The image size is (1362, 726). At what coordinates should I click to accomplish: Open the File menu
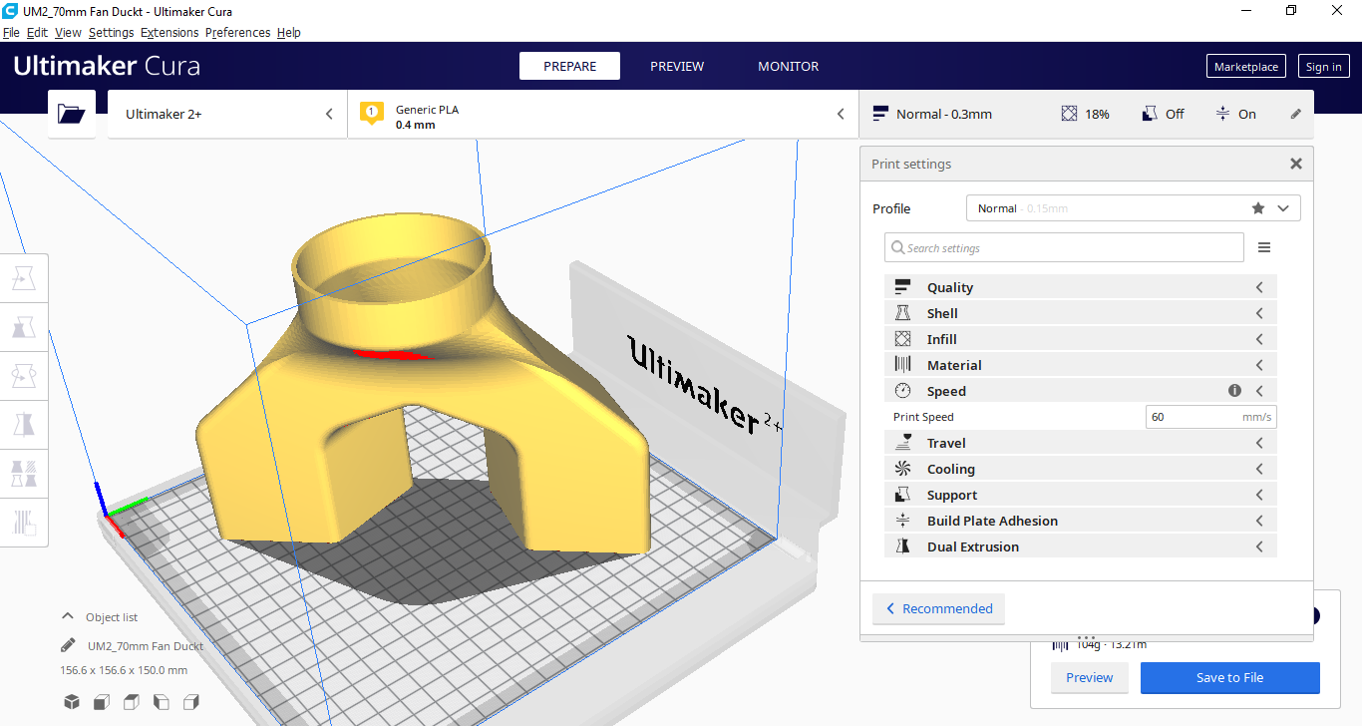[x=11, y=32]
